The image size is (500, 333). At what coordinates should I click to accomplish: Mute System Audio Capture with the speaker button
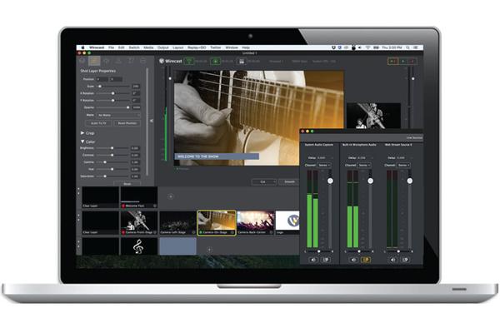313,260
